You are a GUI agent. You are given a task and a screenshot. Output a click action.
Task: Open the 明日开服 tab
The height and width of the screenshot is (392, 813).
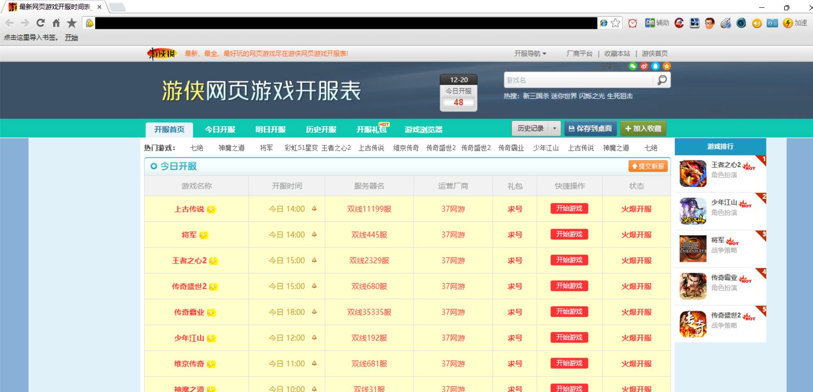[270, 129]
